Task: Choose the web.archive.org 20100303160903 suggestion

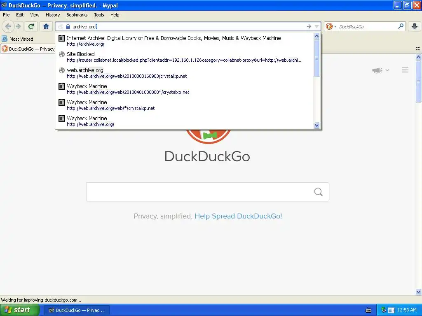Action: tap(185, 73)
